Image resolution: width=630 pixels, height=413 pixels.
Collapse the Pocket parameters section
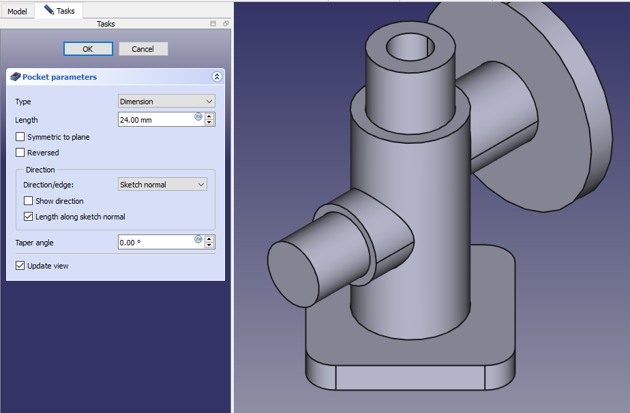[217, 77]
